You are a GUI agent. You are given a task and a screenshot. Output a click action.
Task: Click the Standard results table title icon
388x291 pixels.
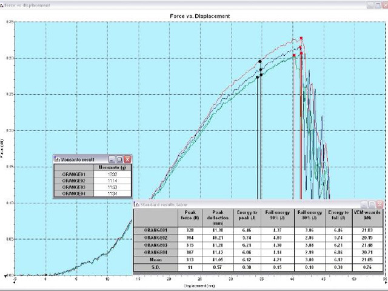point(137,205)
